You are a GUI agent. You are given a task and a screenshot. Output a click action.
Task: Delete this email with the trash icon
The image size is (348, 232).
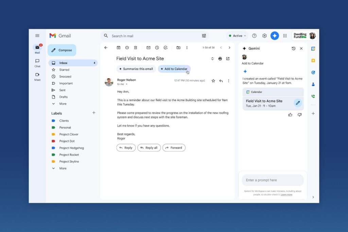click(x=135, y=48)
